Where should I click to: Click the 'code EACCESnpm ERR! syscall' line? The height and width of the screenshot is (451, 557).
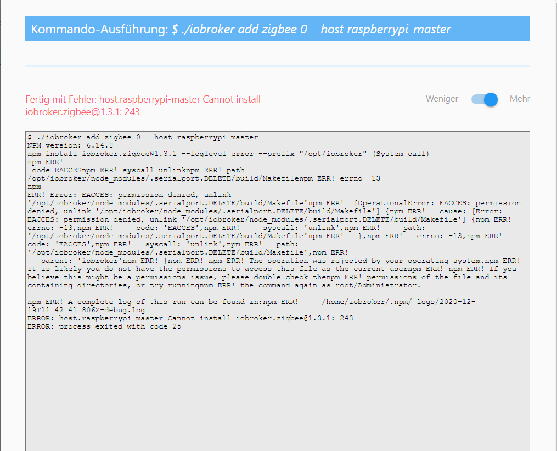tap(138, 170)
